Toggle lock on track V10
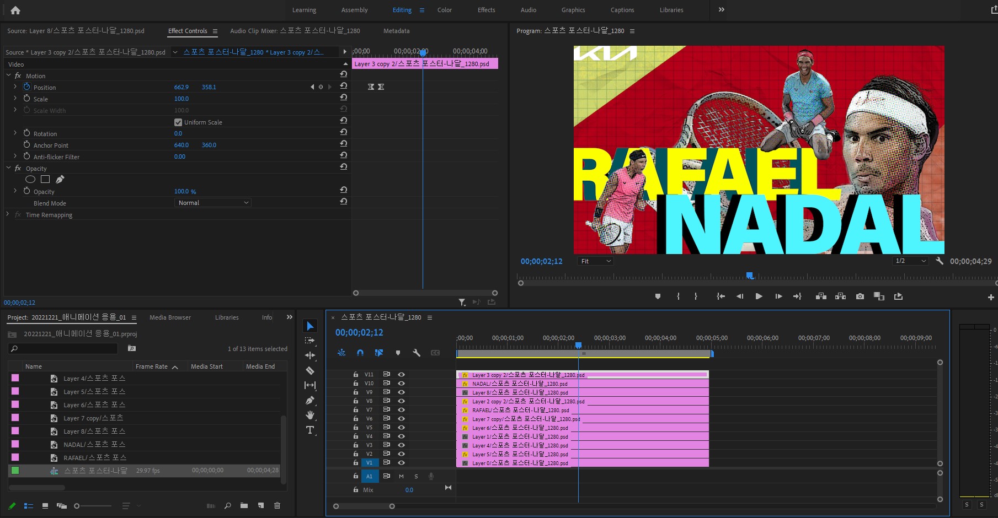Screen dimensions: 998x518 (356, 383)
